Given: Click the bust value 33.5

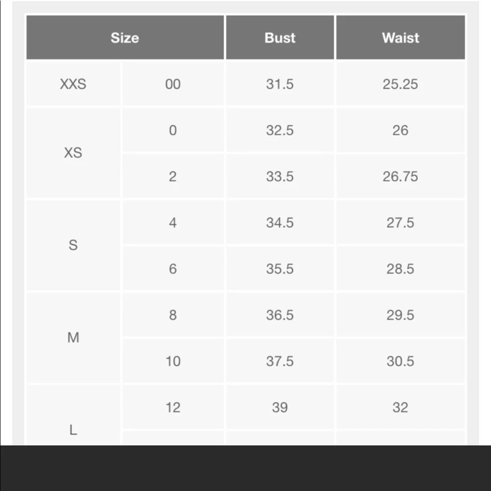Looking at the screenshot, I should [x=280, y=176].
